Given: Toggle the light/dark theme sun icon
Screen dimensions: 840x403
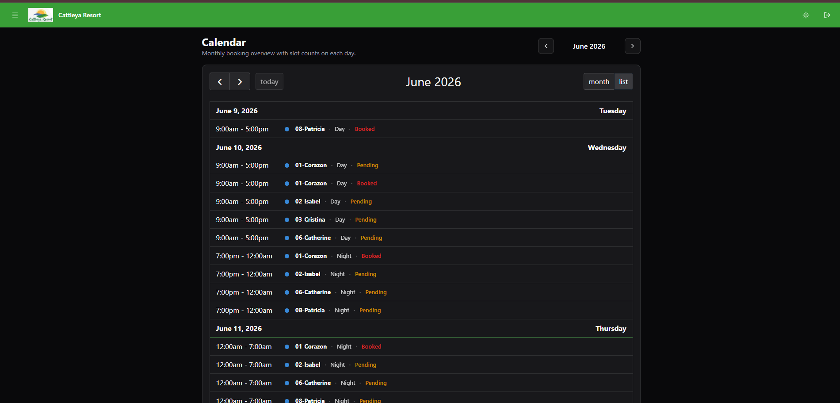Looking at the screenshot, I should pyautogui.click(x=806, y=15).
